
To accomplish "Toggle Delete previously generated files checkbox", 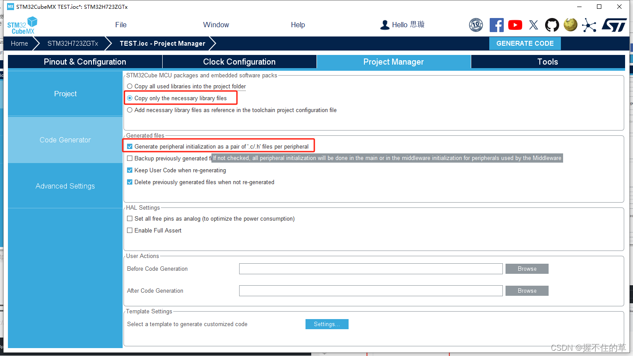I will 130,182.
